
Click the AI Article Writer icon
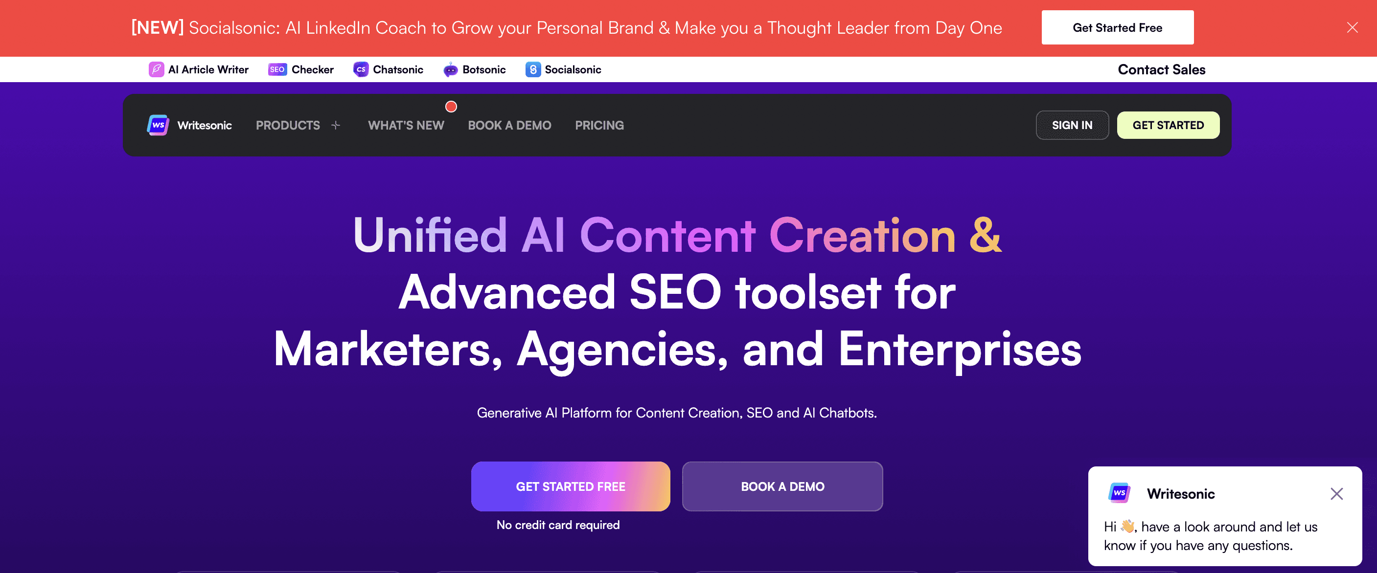156,69
